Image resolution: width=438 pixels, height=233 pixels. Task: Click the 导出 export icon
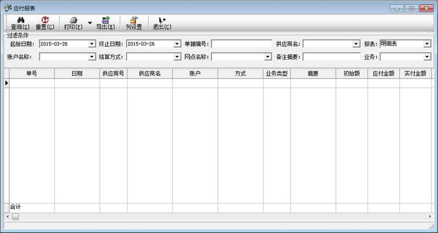pos(106,20)
